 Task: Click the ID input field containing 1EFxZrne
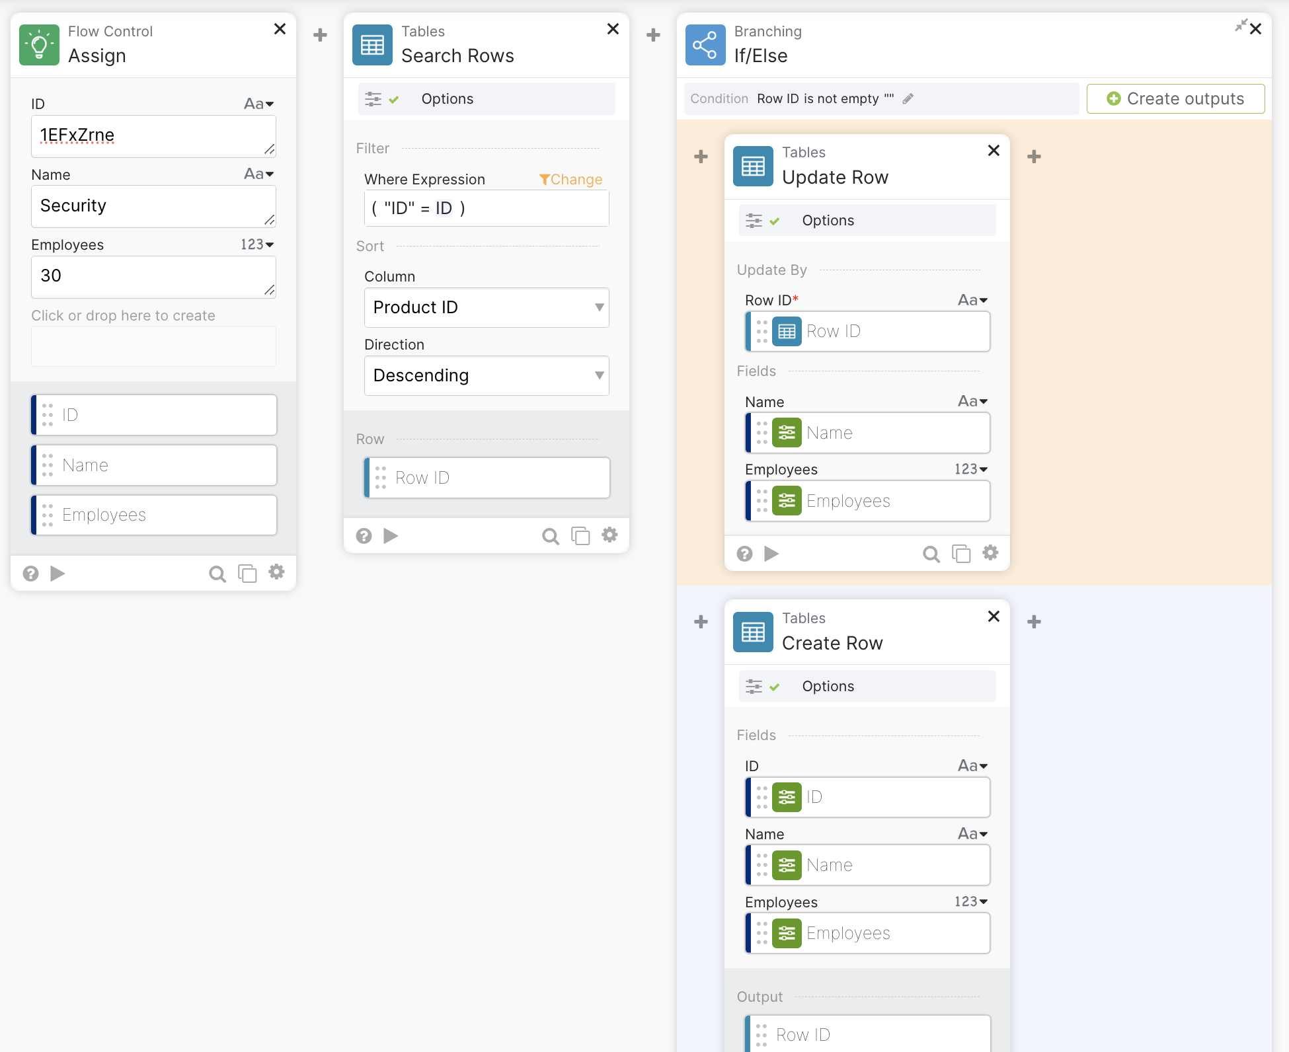pos(153,137)
